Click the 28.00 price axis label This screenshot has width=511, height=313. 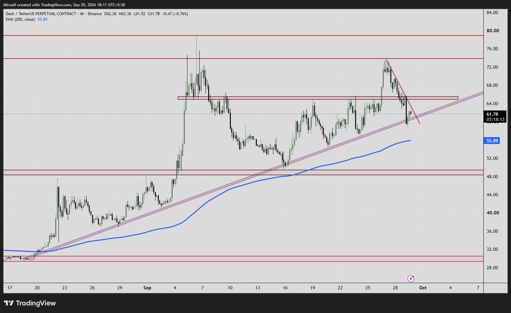[x=493, y=267]
